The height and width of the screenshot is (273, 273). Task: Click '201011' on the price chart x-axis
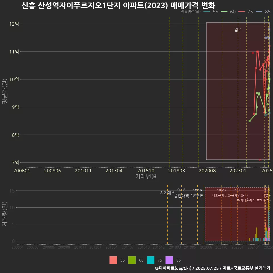pos(83,171)
